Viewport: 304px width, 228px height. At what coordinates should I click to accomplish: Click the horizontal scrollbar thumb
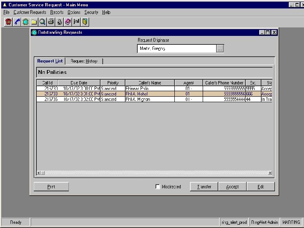click(x=43, y=173)
